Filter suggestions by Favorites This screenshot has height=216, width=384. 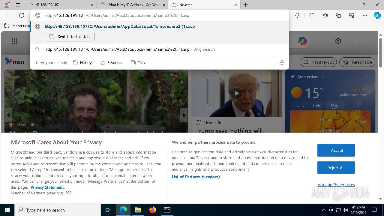(111, 63)
